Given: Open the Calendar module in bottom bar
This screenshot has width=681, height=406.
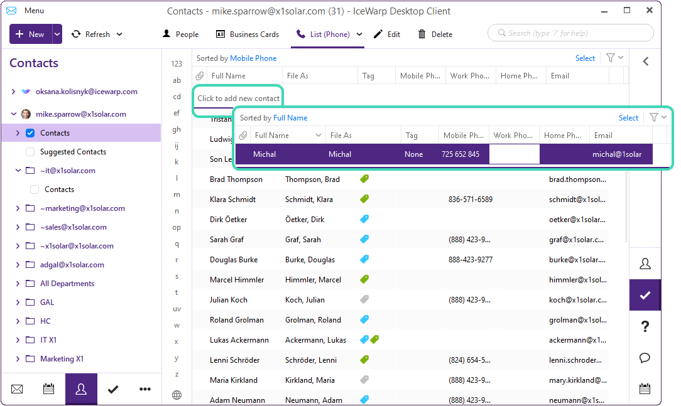Looking at the screenshot, I should [x=48, y=389].
